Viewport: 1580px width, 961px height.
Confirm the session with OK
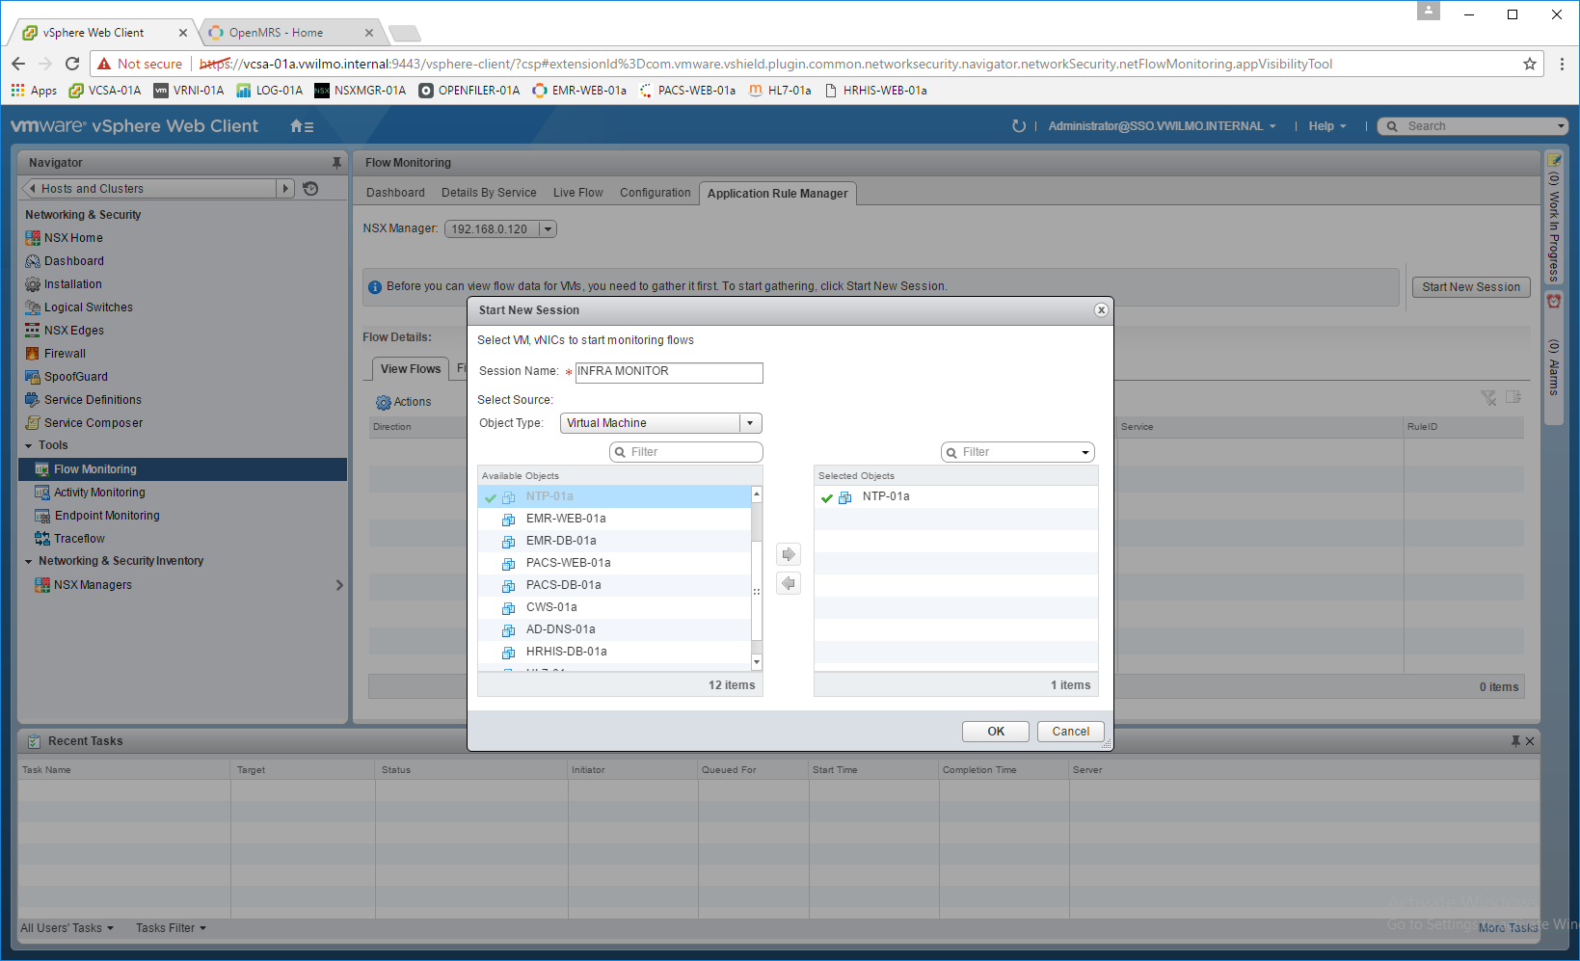(996, 732)
